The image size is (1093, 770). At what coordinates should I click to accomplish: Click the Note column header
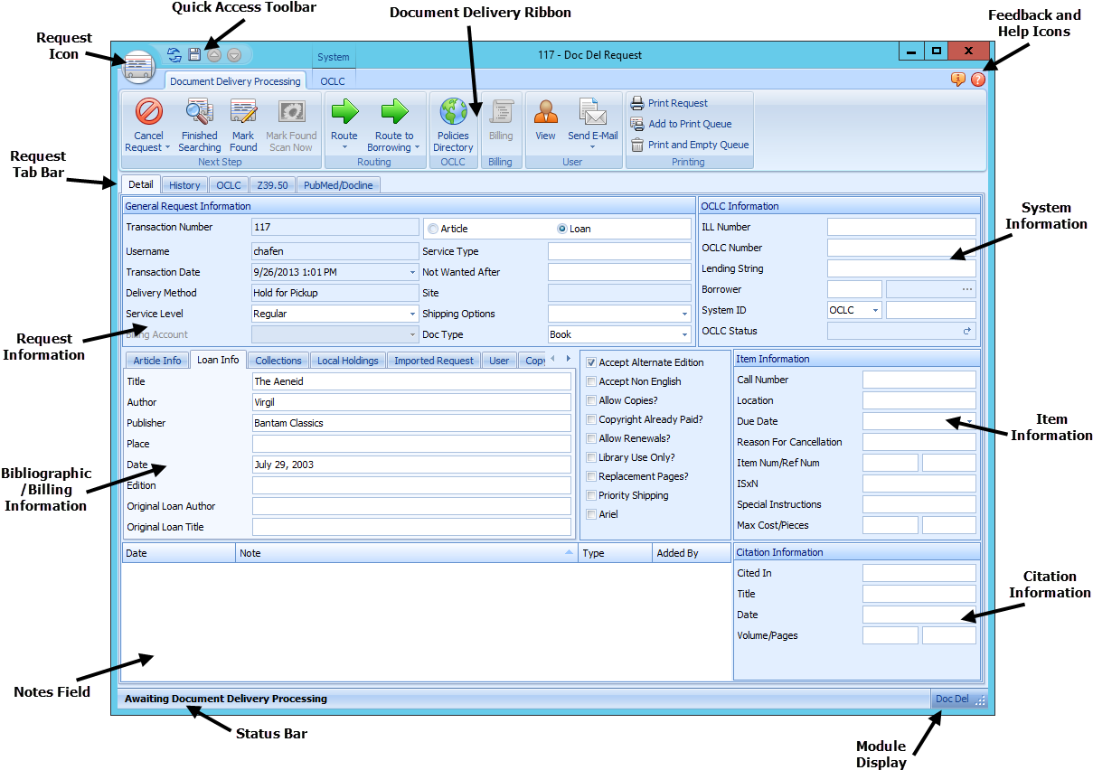(407, 553)
